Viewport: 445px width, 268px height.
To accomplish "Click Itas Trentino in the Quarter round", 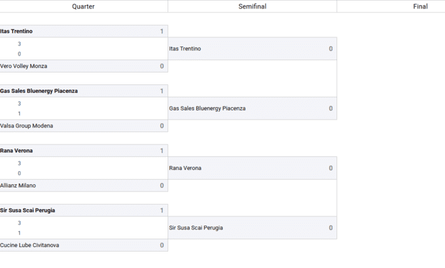I will (x=17, y=31).
